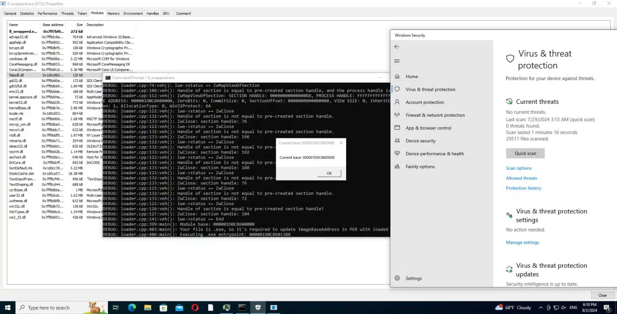Switch to Command Prompt on the taskbar

pyautogui.click(x=242, y=308)
